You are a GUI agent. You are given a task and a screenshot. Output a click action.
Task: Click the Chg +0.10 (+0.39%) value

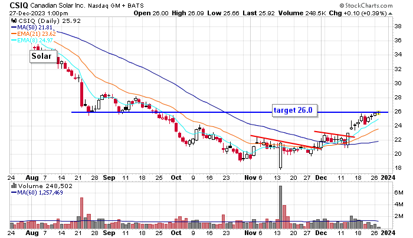click(x=358, y=13)
